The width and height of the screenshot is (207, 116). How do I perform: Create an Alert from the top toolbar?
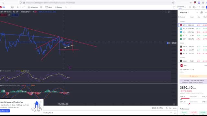click(x=49, y=7)
